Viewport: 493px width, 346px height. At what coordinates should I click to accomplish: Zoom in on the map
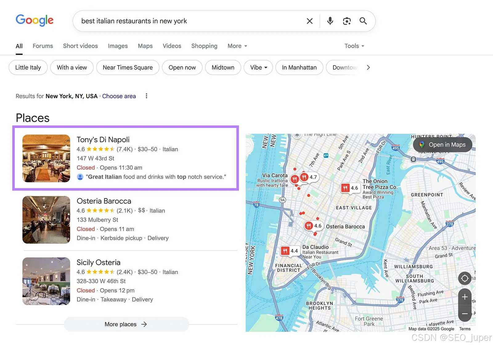click(x=465, y=297)
